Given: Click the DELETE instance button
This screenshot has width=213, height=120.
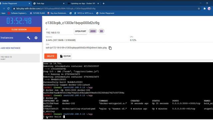Looking at the screenshot, I should click(51, 56).
